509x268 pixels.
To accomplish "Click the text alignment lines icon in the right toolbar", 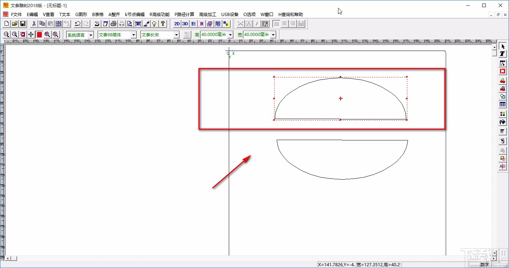I will pyautogui.click(x=503, y=132).
